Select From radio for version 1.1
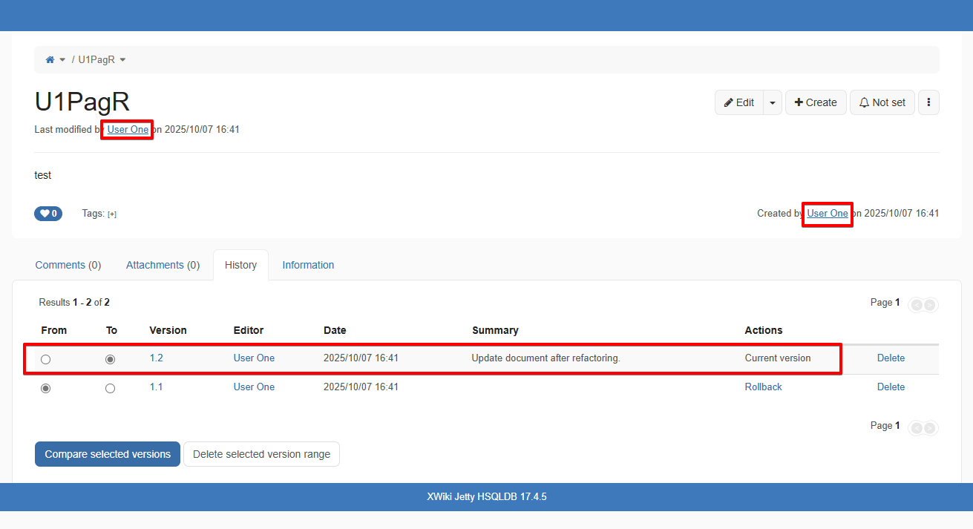 pos(46,388)
